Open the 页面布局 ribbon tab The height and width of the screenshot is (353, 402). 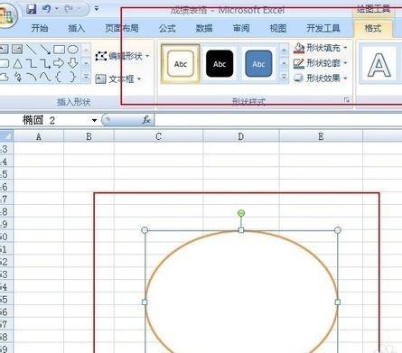122,29
